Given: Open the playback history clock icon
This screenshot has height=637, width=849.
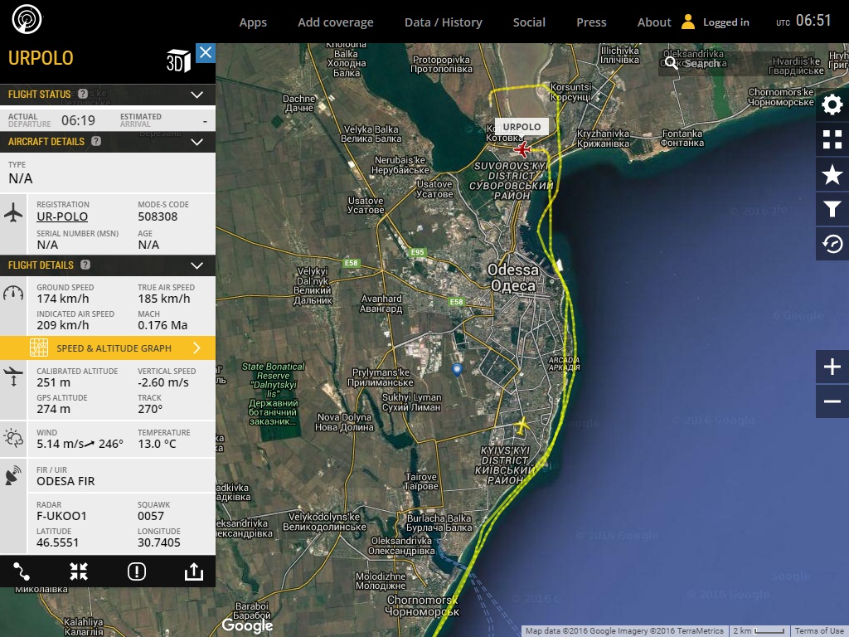Looking at the screenshot, I should (x=832, y=244).
